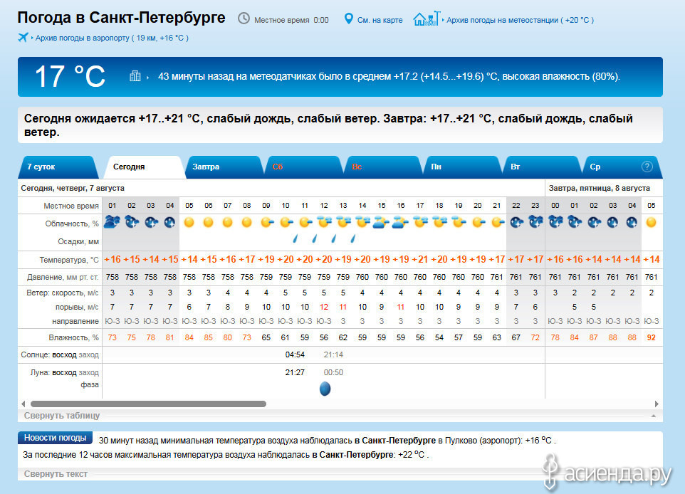Screen dimensions: 685x494
Task: Click the big 17 °C current temperature
Action: pos(70,76)
